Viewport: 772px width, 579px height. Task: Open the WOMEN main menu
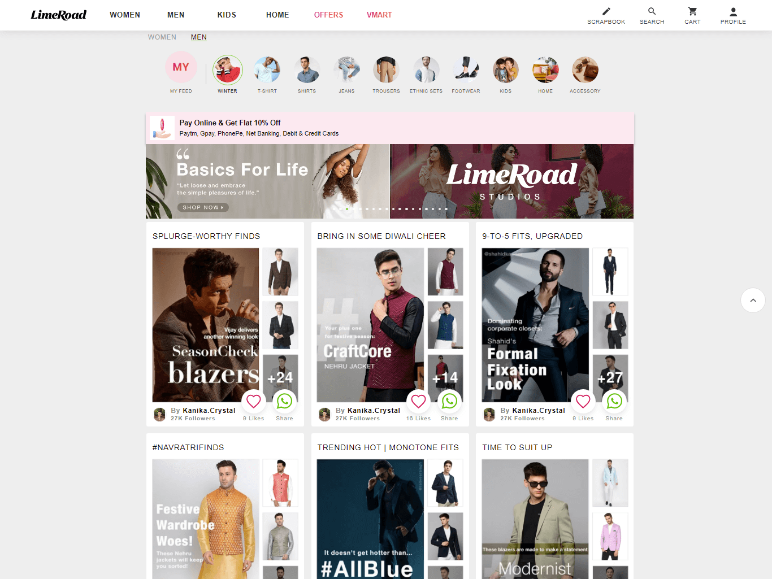(x=125, y=15)
